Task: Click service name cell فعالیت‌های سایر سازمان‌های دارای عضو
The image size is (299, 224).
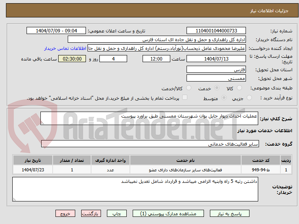Action: (186, 170)
